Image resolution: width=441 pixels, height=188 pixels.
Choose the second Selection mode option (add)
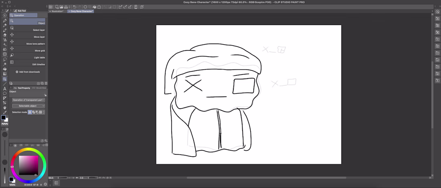point(33,112)
